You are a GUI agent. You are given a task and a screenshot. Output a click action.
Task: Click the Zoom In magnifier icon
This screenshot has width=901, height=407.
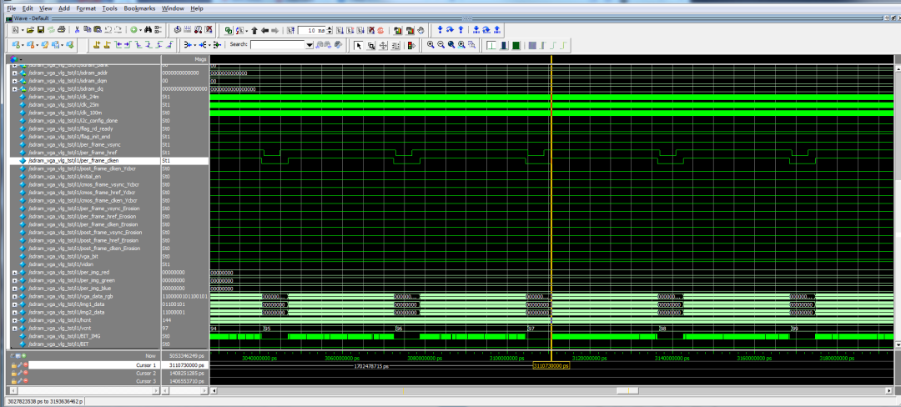pos(431,45)
